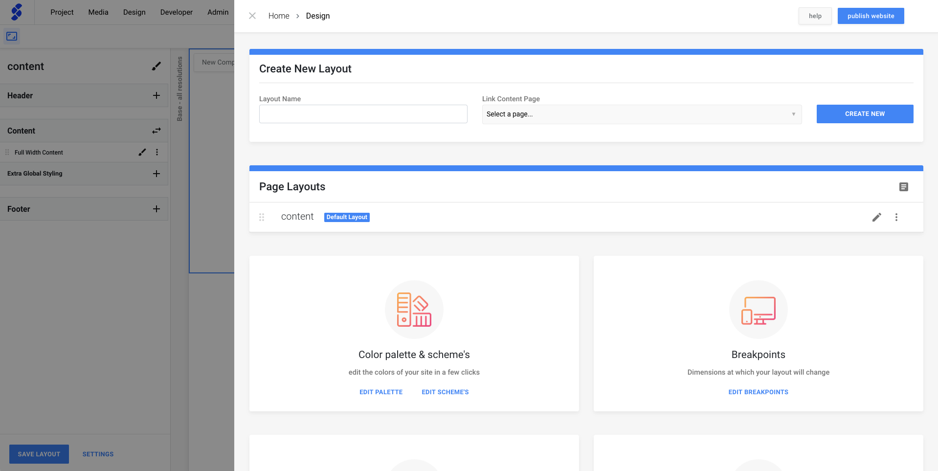Open the Developer menu

click(177, 12)
